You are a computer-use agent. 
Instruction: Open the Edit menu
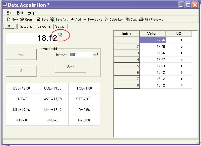click(20, 13)
